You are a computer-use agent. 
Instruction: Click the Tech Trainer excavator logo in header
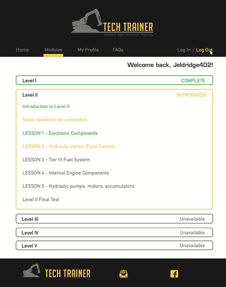[x=112, y=23]
